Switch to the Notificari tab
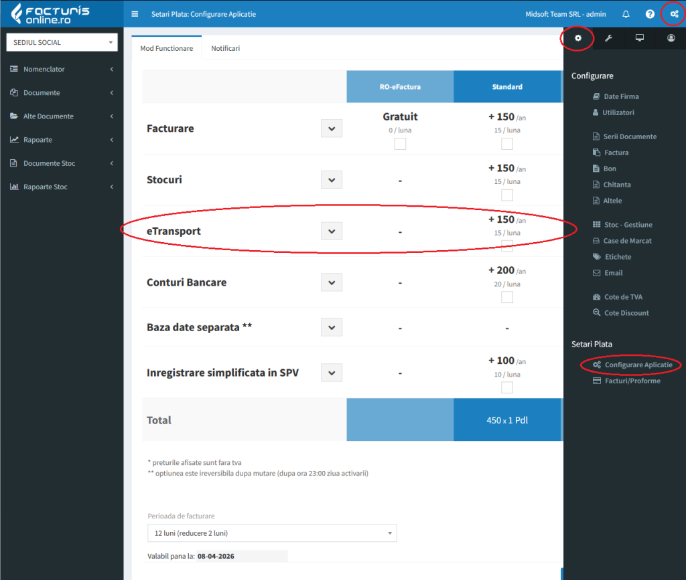This screenshot has width=686, height=580. point(225,48)
